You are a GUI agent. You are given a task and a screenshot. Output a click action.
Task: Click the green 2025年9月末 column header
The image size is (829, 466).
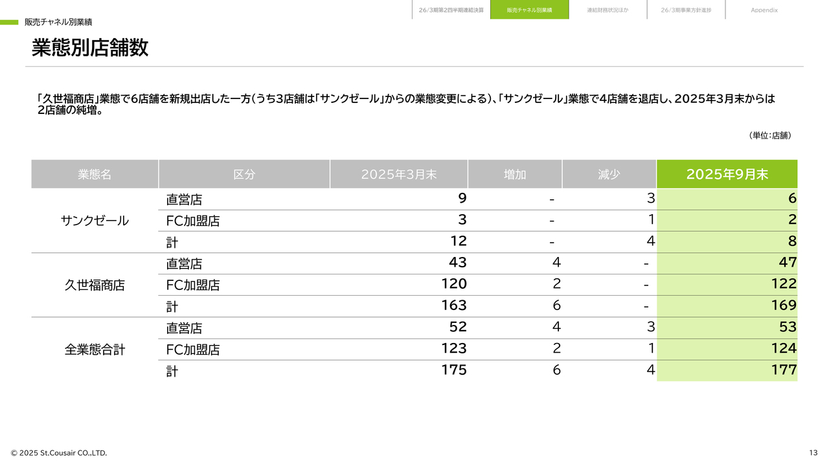point(727,174)
